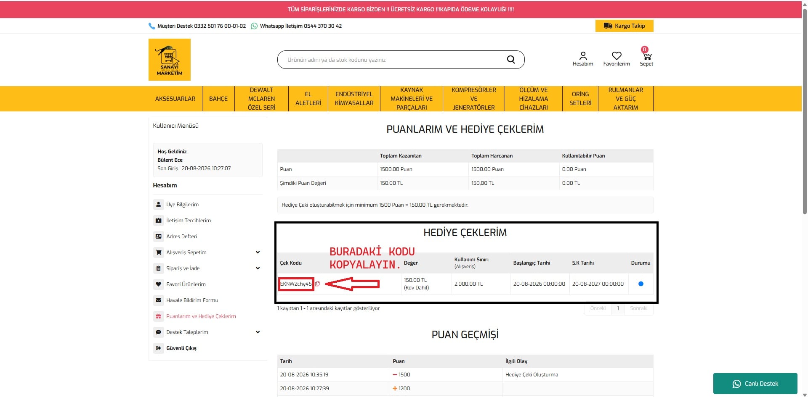
Task: Click Sonraki pagination button
Action: (638, 308)
